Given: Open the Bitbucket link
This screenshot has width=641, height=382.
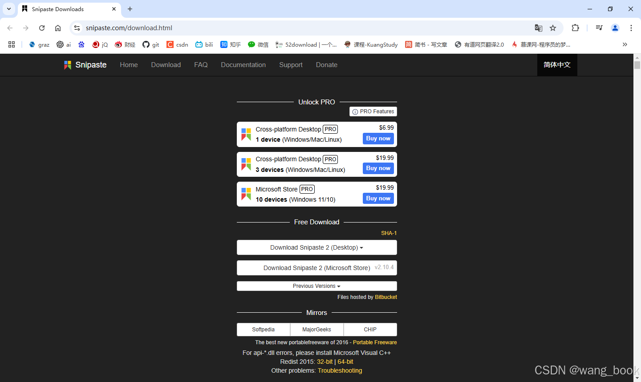Looking at the screenshot, I should click(x=386, y=297).
